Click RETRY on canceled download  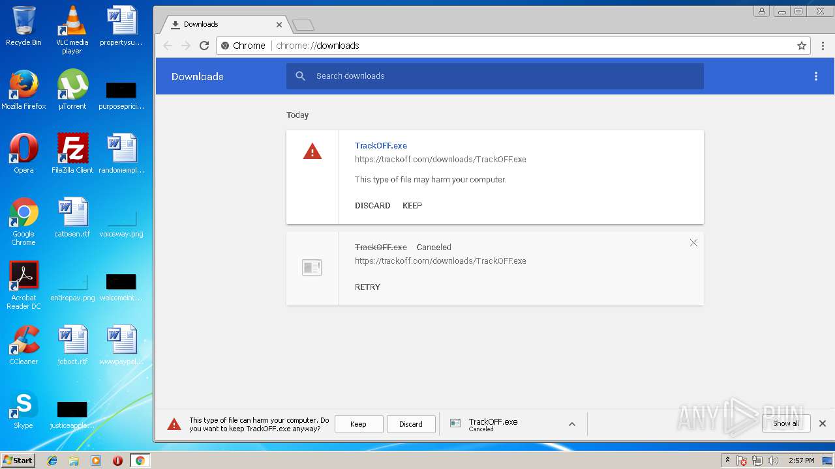(x=367, y=287)
